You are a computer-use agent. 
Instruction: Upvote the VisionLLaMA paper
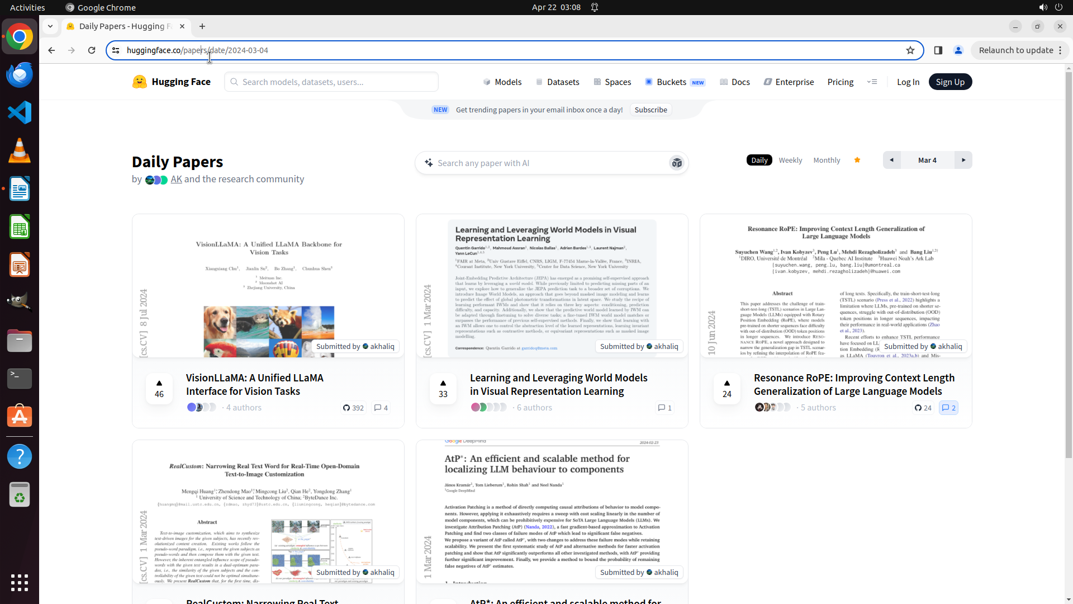click(159, 388)
